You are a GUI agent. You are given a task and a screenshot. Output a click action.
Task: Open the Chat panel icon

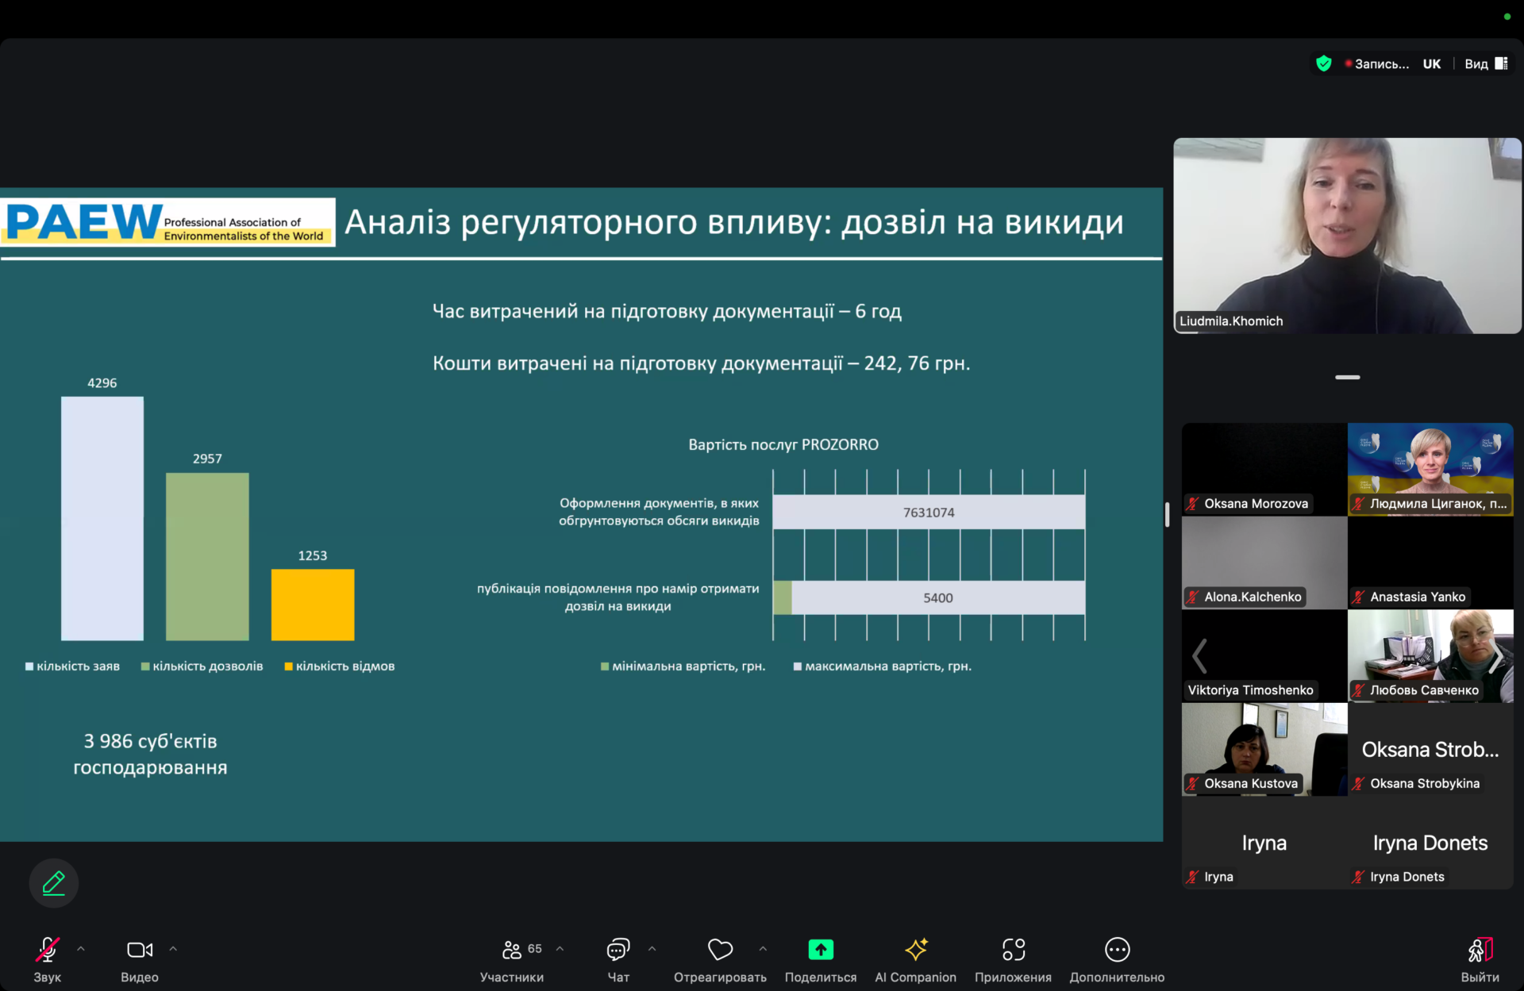[618, 950]
